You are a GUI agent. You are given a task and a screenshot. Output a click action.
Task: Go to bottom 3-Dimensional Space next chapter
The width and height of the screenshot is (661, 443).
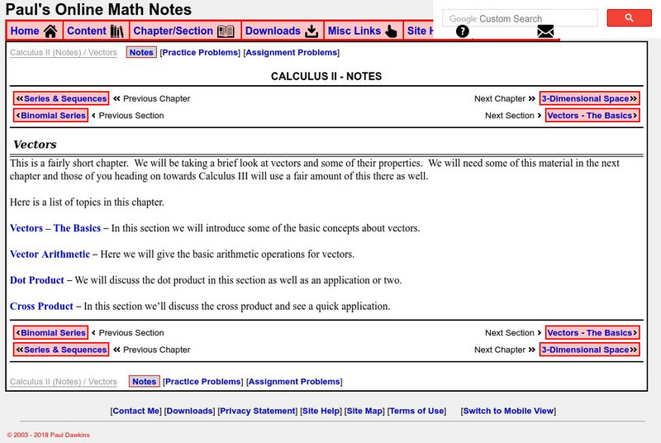click(589, 350)
